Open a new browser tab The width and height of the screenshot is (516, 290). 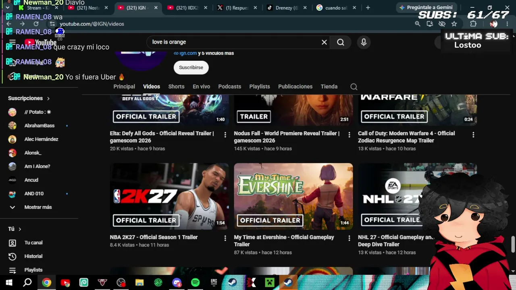tap(368, 8)
